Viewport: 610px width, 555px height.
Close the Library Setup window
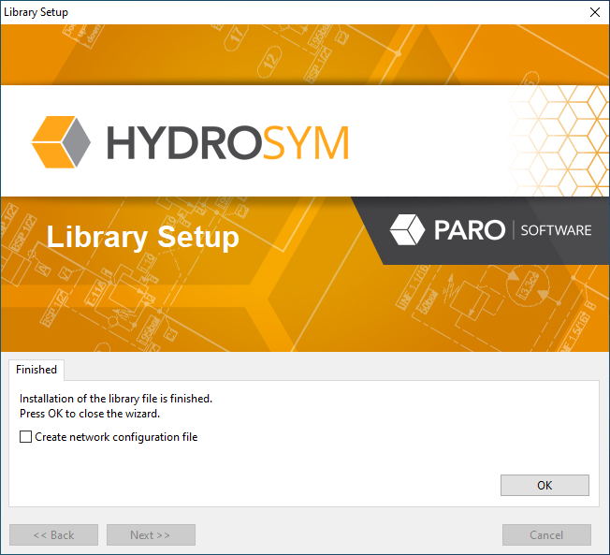pyautogui.click(x=595, y=12)
